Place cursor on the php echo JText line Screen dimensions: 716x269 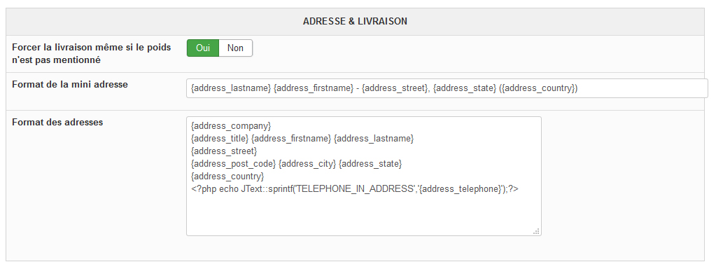tap(355, 189)
